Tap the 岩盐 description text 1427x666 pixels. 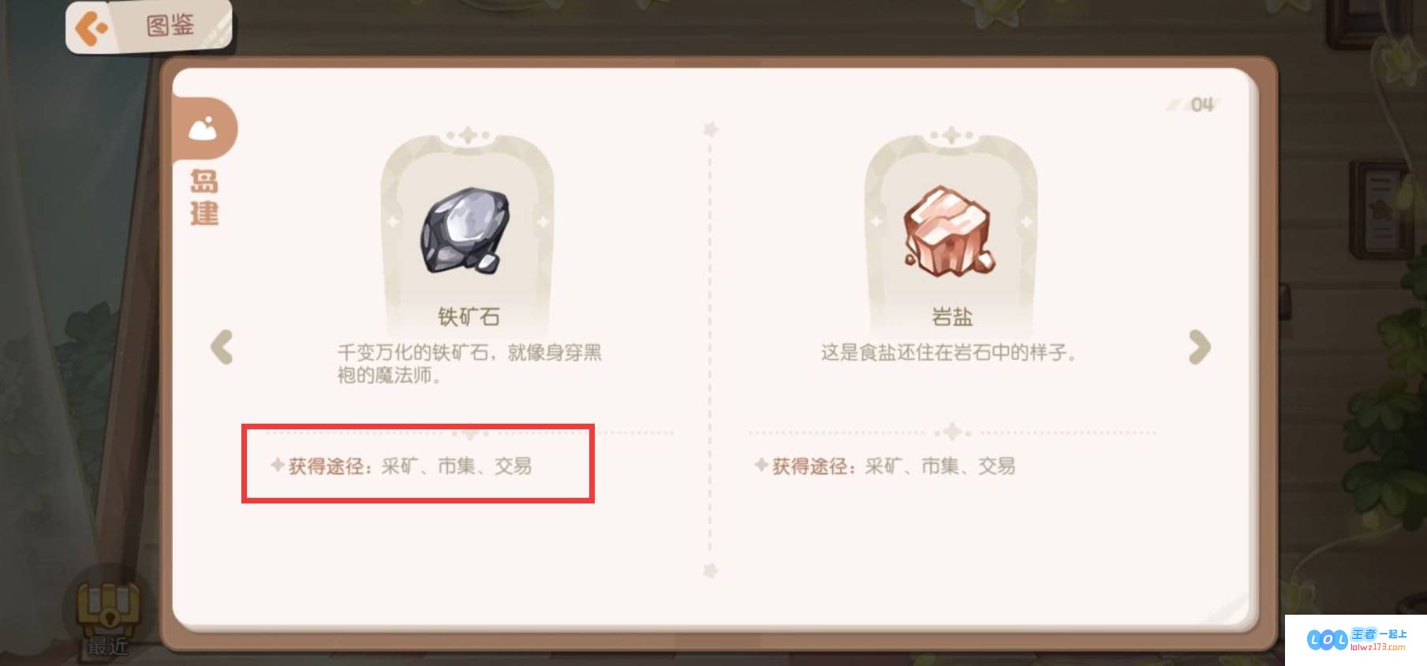(x=949, y=353)
